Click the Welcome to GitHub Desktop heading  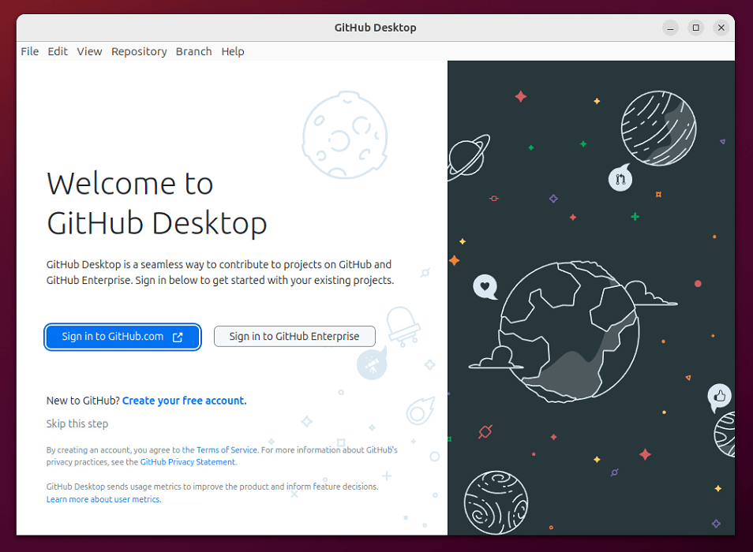coord(156,203)
